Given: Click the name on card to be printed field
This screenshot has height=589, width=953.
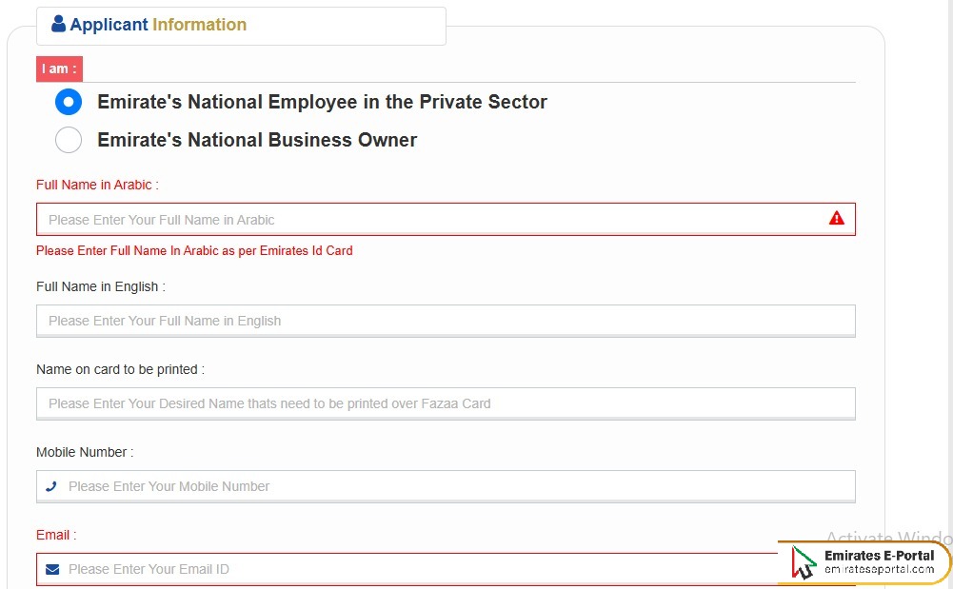Looking at the screenshot, I should coord(381,403).
